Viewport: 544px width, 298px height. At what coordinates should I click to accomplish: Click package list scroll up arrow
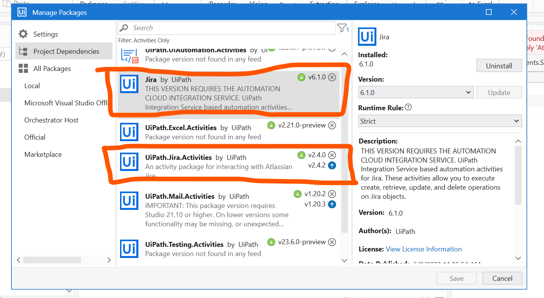(x=344, y=54)
